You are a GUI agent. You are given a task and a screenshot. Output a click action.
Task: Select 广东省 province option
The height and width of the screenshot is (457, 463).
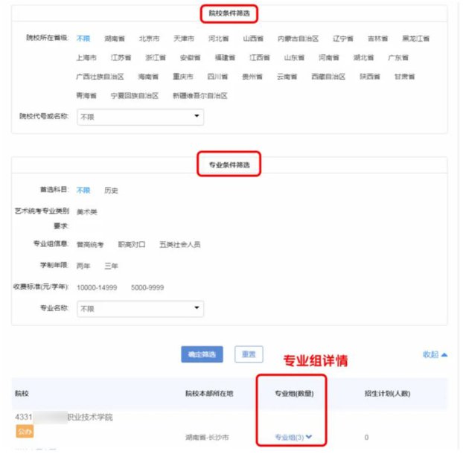tap(398, 57)
